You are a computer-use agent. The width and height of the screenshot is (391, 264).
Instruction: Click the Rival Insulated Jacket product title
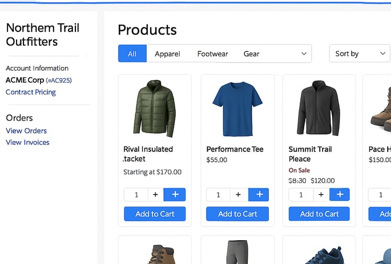148,154
